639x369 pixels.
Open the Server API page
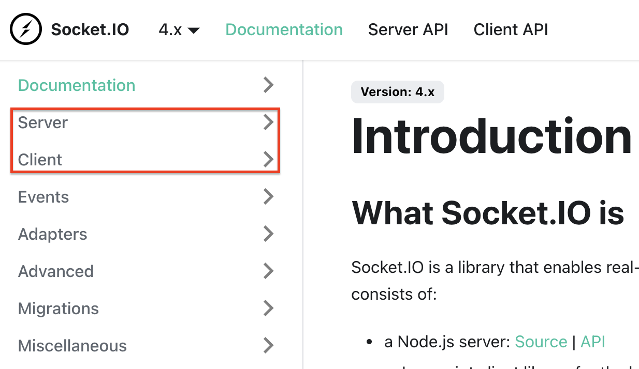tap(408, 29)
